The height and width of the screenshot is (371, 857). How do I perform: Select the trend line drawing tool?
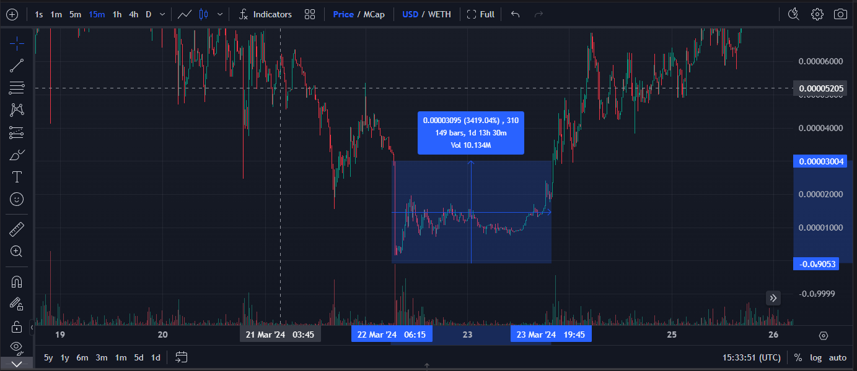click(x=17, y=66)
